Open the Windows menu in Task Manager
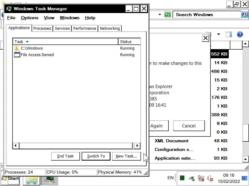The image size is (249, 186). coord(69,18)
